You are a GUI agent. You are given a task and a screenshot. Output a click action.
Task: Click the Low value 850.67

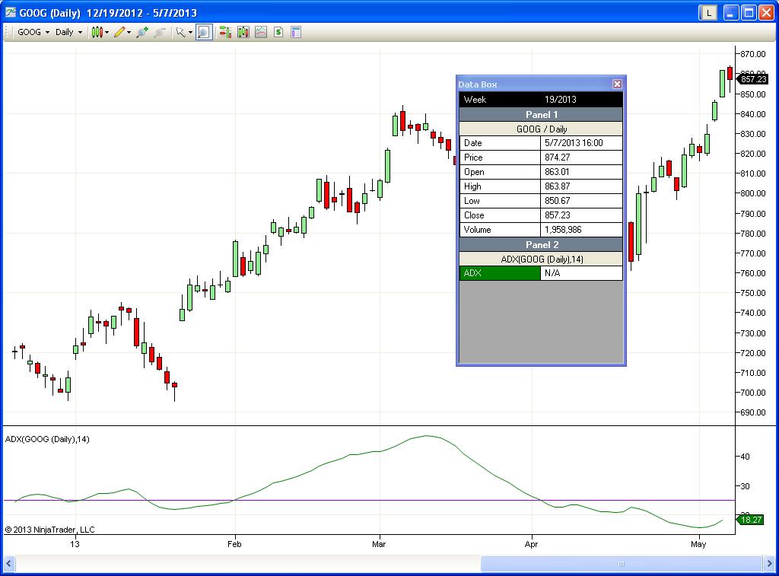[x=558, y=200]
